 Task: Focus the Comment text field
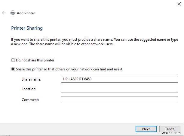[x=121, y=99]
